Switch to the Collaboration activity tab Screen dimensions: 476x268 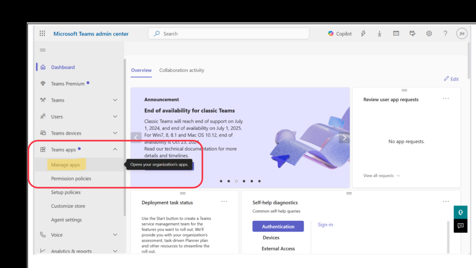182,70
